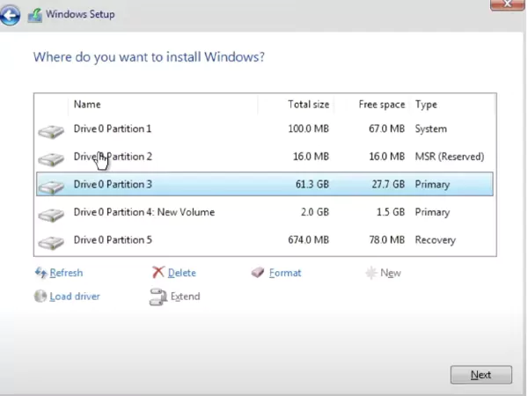This screenshot has width=528, height=396.
Task: Select the drive icon for Partition 2
Action: pyautogui.click(x=51, y=159)
